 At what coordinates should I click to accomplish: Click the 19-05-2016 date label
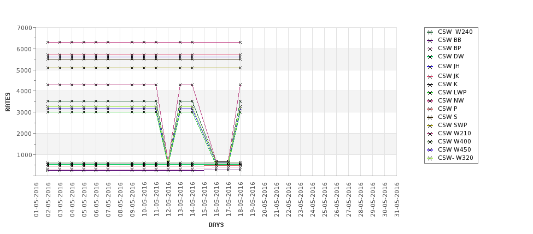252,200
